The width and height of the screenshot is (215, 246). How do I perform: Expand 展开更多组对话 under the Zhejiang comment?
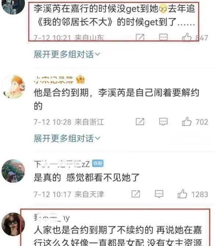pyautogui.click(x=67, y=138)
